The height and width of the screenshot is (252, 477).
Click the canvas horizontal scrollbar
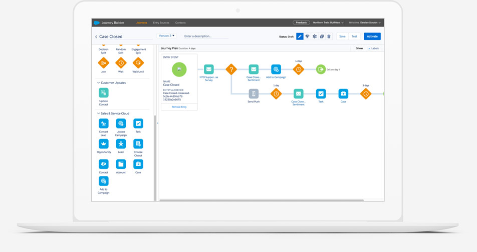coord(262,200)
